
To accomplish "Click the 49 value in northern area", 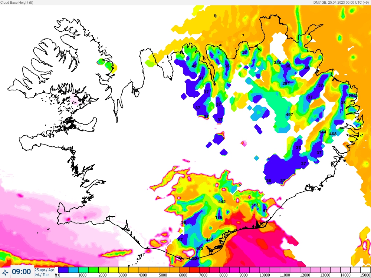I will (194, 66).
